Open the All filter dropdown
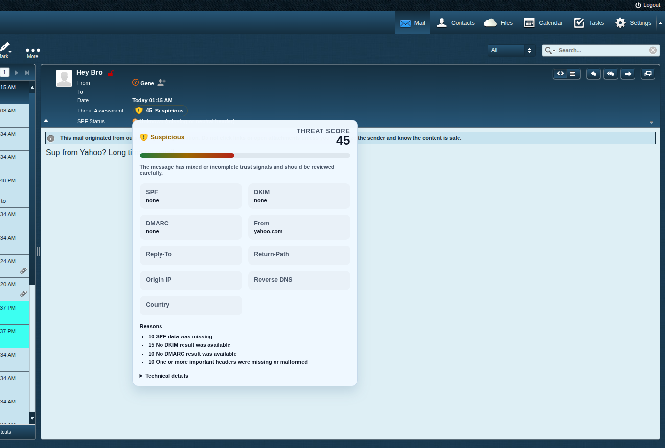This screenshot has width=665, height=448. pyautogui.click(x=511, y=50)
